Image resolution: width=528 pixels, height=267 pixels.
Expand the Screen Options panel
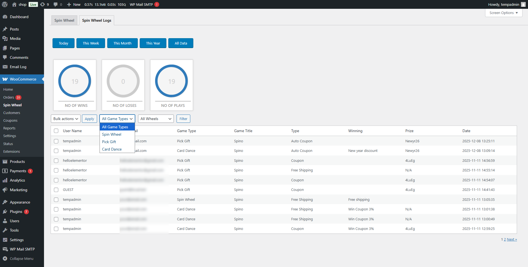pyautogui.click(x=504, y=13)
